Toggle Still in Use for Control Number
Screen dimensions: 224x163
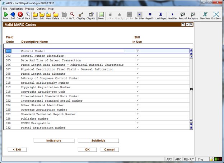point(137,51)
